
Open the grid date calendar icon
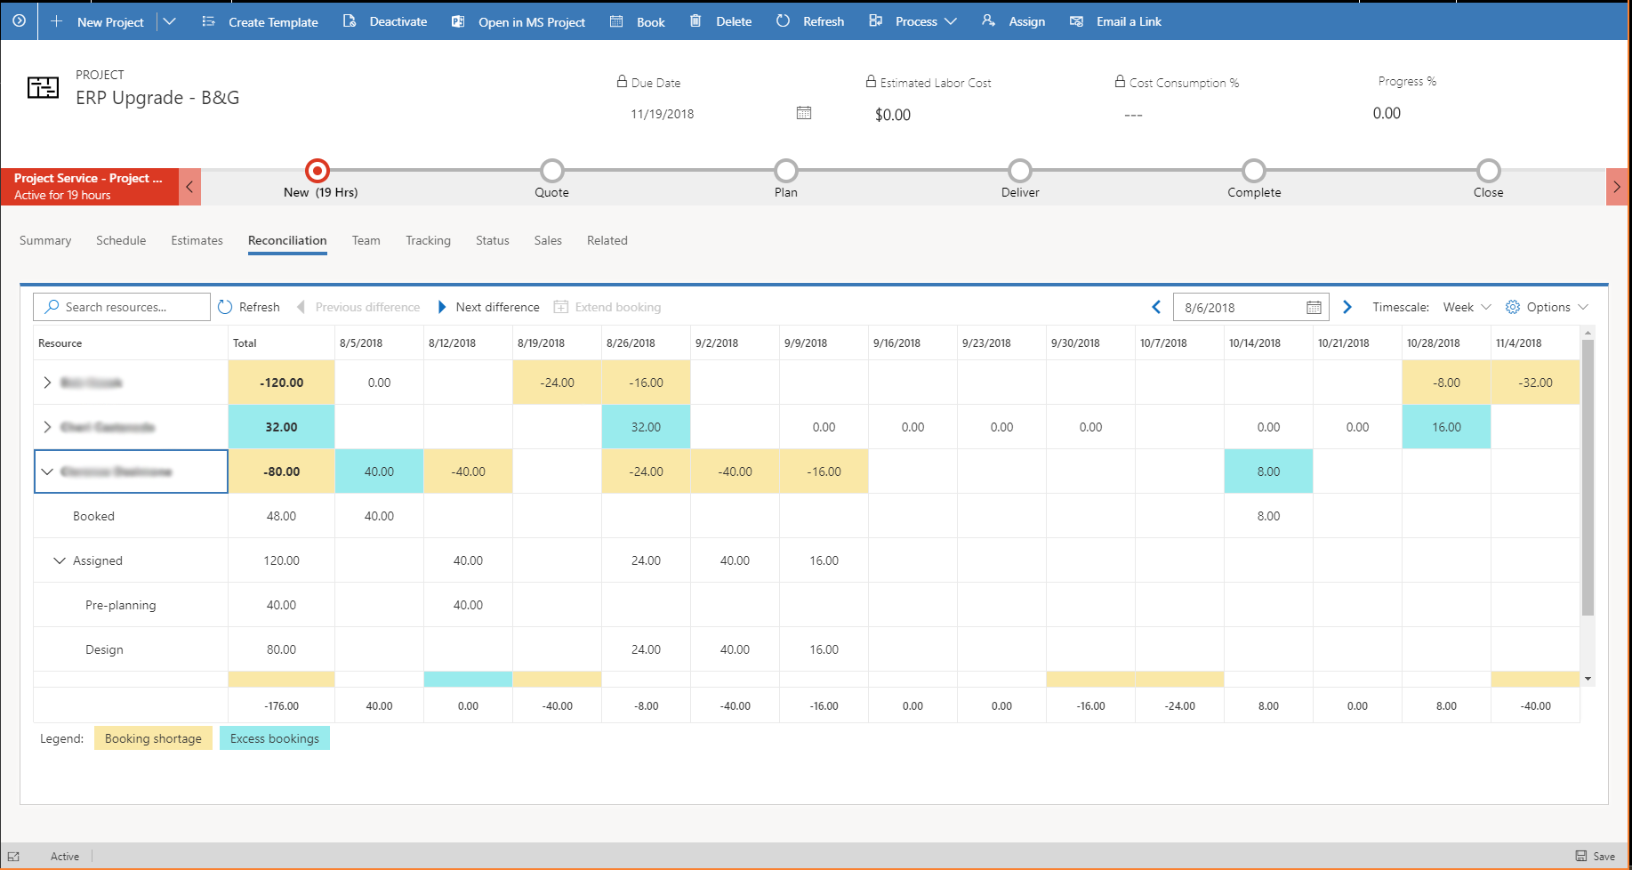(x=1314, y=307)
